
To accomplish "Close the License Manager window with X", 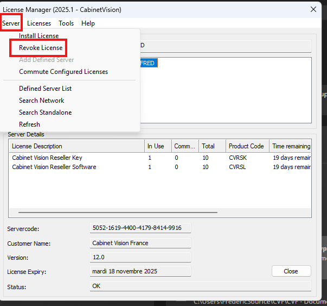I will (313, 9).
